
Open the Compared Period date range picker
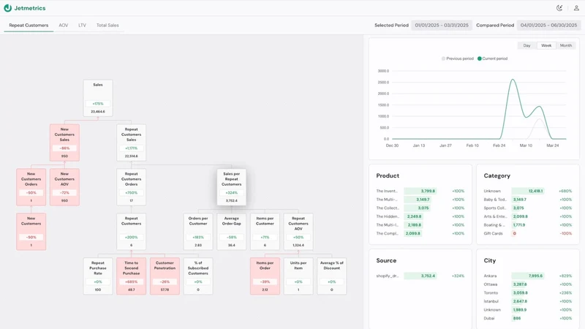[548, 26]
